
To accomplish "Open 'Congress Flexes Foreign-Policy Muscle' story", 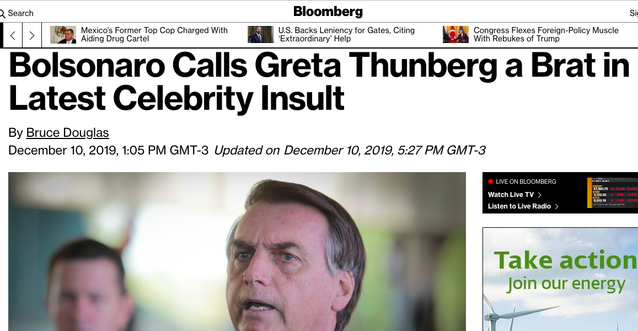I will tap(546, 34).
